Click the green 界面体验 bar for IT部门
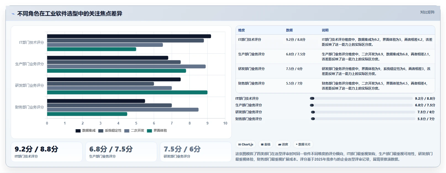The height and width of the screenshot is (173, 446). (x=91, y=49)
